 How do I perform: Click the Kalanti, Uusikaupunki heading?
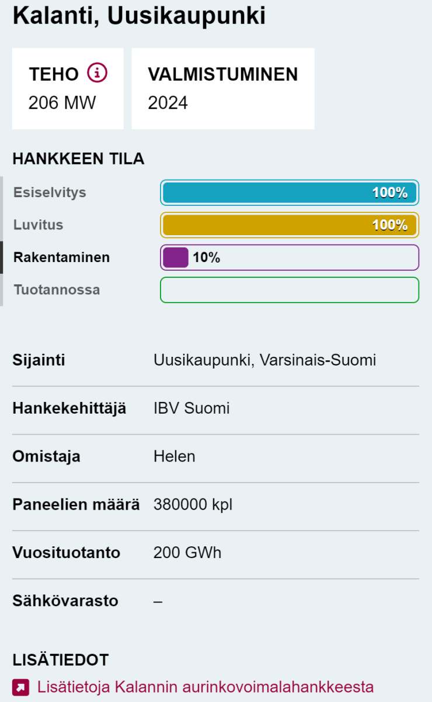139,16
